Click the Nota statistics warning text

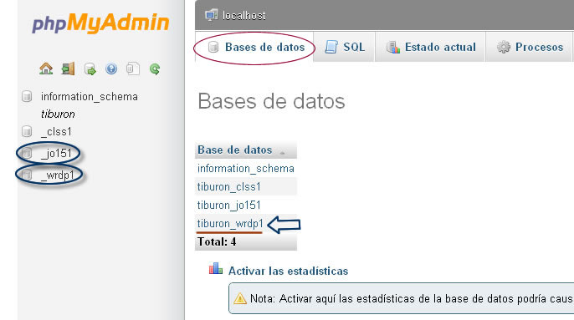(x=412, y=299)
